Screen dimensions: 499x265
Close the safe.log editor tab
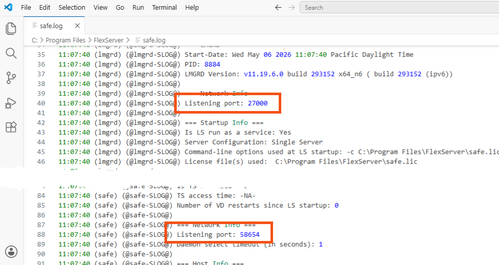[77, 26]
